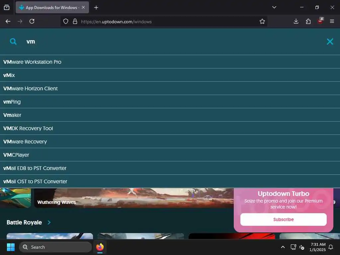
Task: Choose VMware Recovery from the list
Action: click(x=170, y=141)
